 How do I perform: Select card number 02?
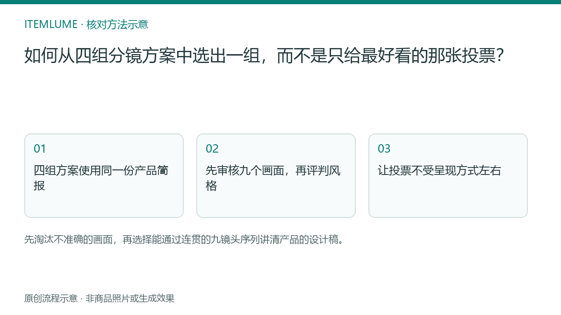(x=276, y=175)
